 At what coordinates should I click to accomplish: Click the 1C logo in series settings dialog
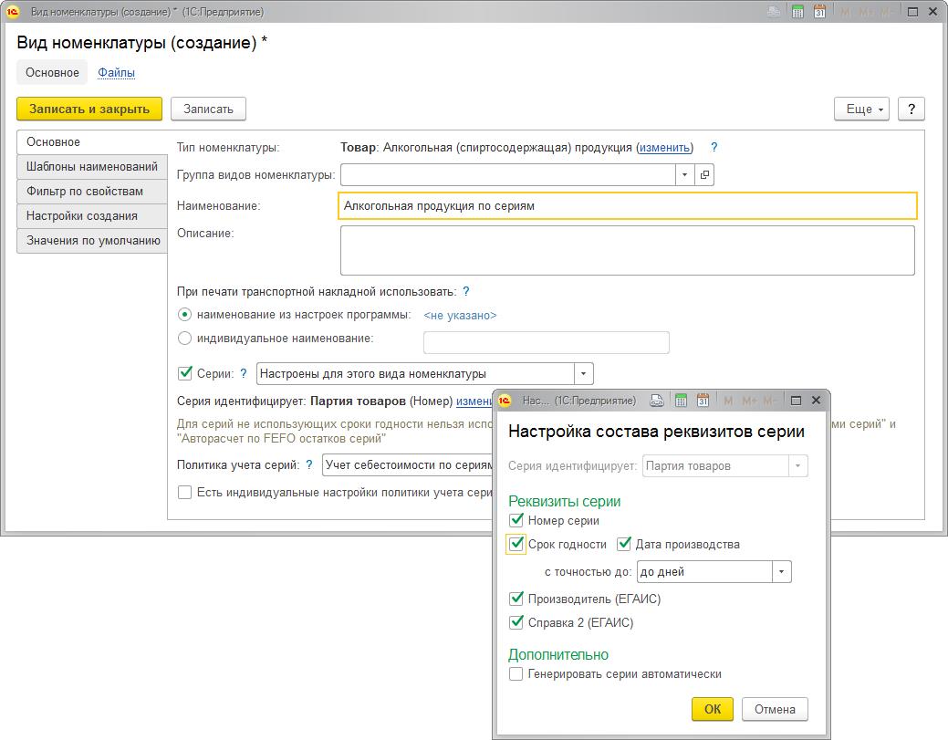(505, 401)
